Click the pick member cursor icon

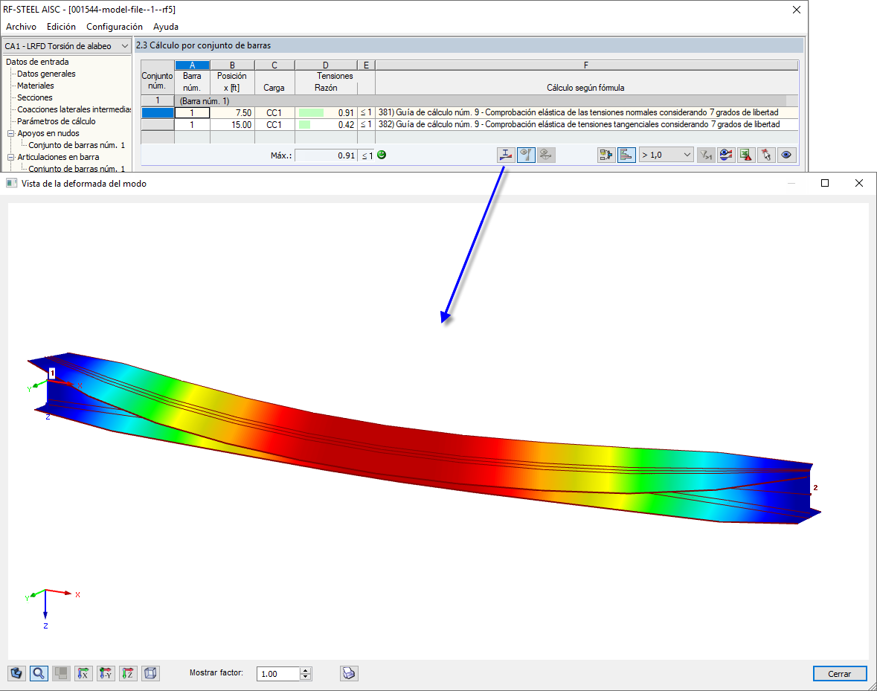tap(766, 155)
